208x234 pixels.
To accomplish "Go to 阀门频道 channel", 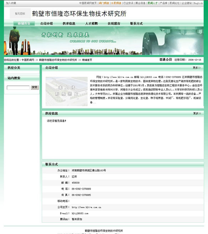I will pyautogui.click(x=104, y=3).
